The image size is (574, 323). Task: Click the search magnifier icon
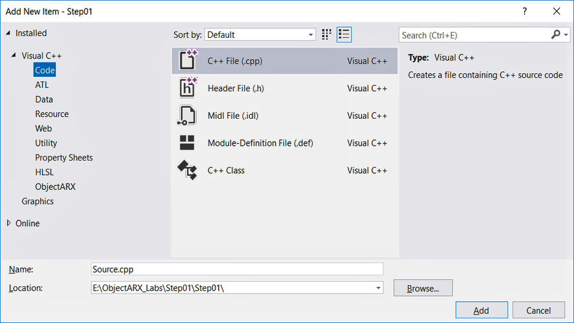point(556,35)
